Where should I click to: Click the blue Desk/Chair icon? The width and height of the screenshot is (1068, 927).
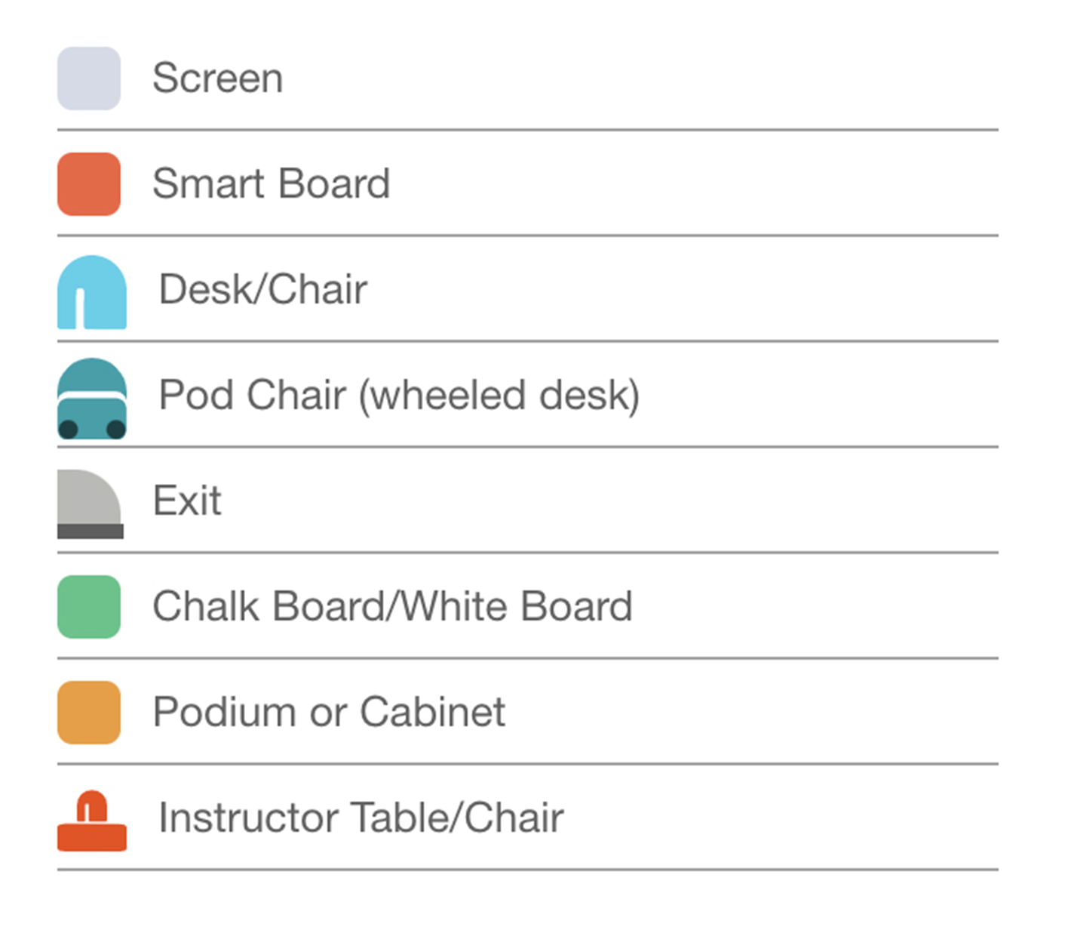[x=91, y=293]
